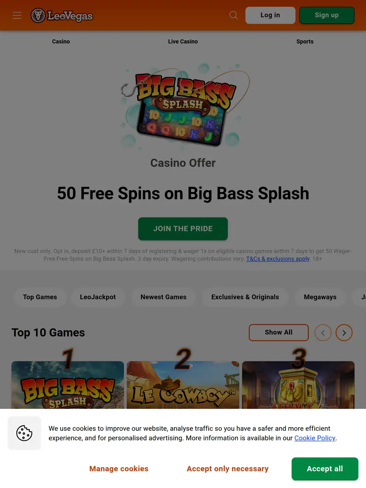Click JOIN THE PRIDE button

183,229
